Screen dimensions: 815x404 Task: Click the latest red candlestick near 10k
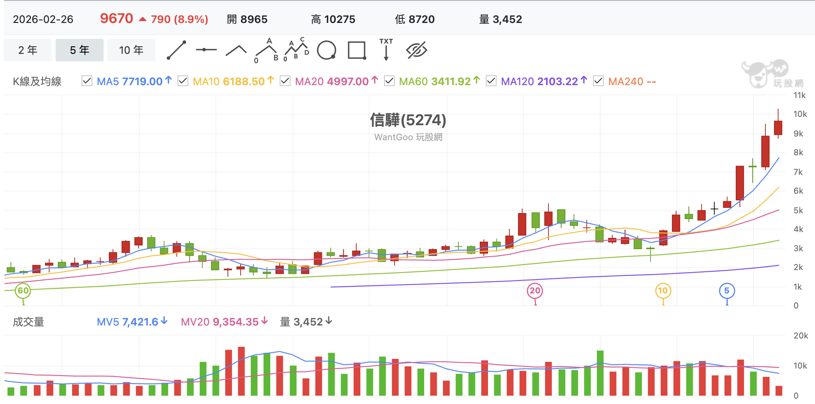[778, 127]
